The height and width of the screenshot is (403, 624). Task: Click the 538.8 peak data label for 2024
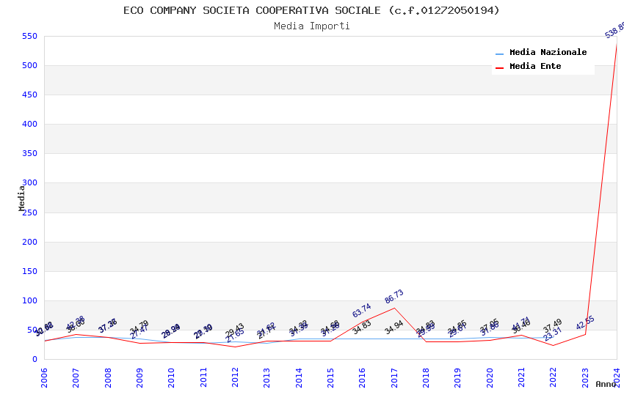614,31
